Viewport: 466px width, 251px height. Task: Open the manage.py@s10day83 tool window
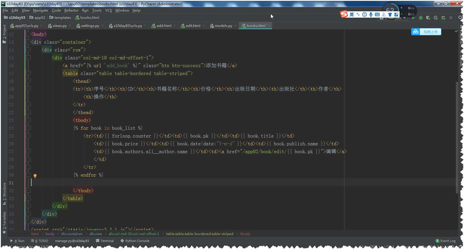(72, 241)
